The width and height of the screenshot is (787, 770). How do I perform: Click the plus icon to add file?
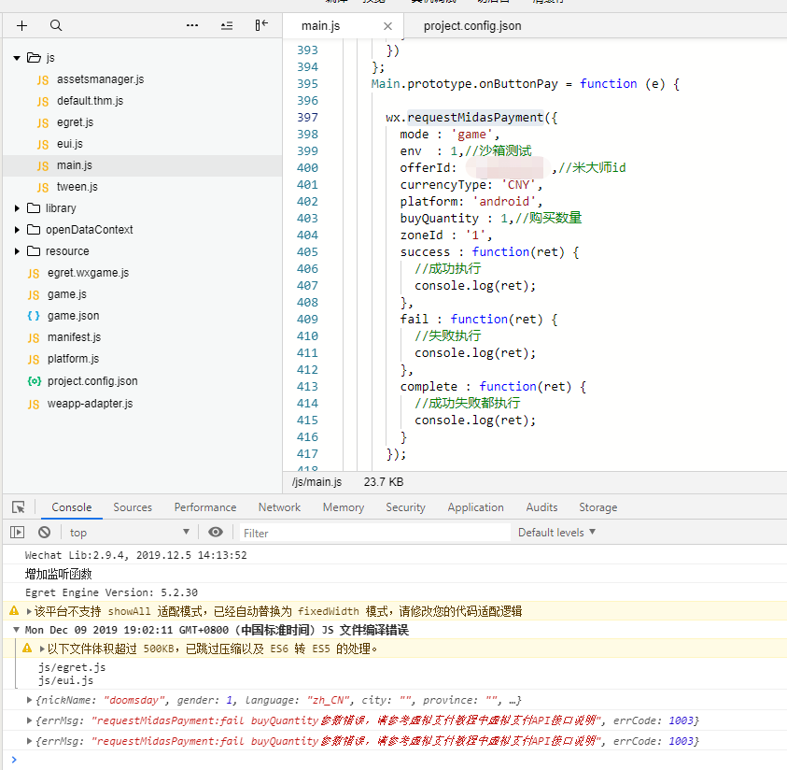tap(22, 26)
